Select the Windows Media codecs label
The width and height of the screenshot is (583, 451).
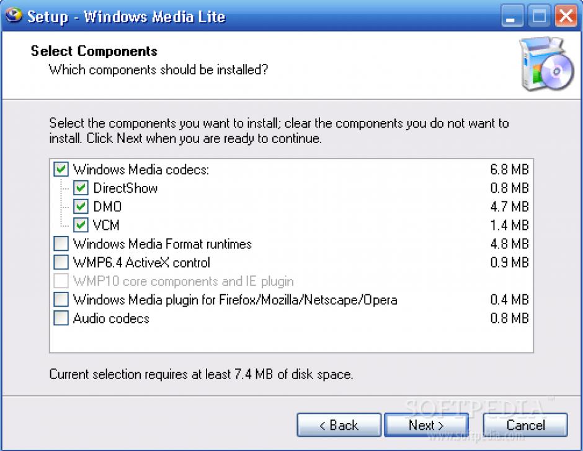coord(141,169)
